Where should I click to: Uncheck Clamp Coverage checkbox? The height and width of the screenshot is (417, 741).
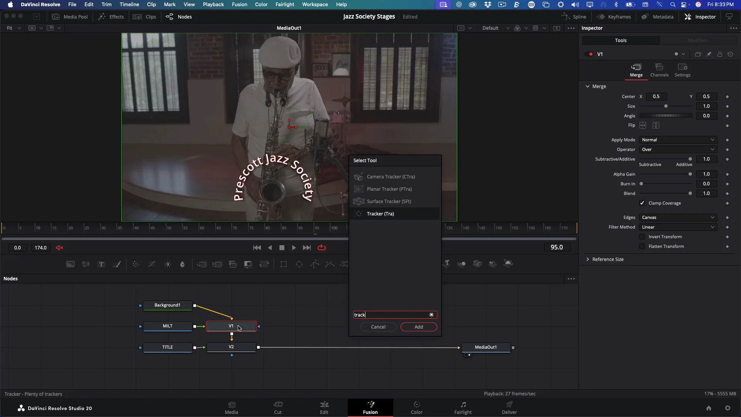click(x=642, y=203)
